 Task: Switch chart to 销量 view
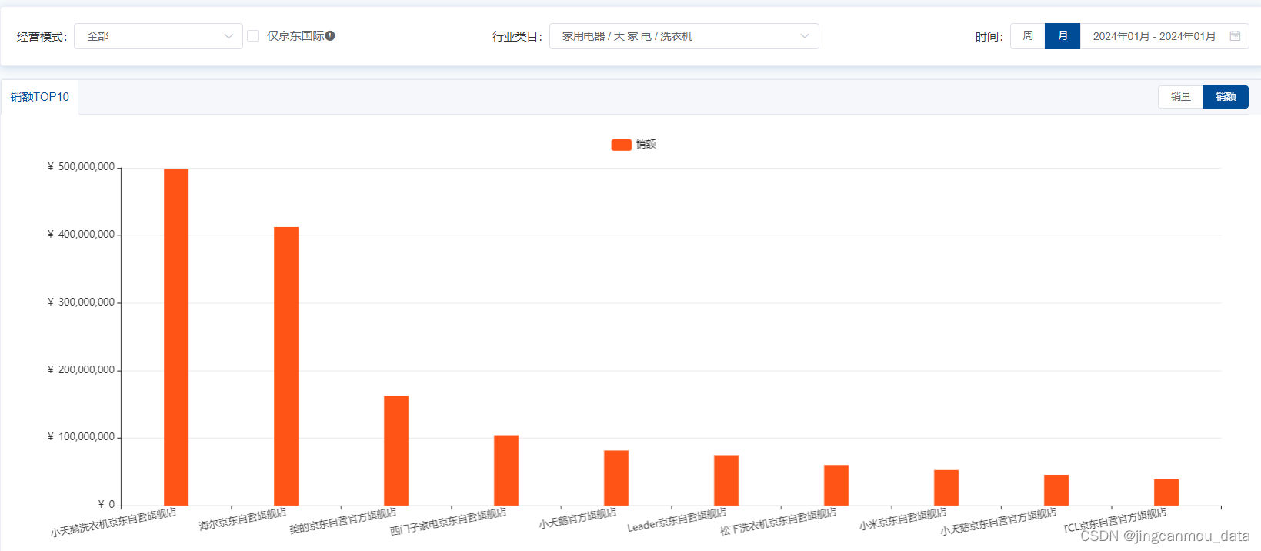point(1180,97)
